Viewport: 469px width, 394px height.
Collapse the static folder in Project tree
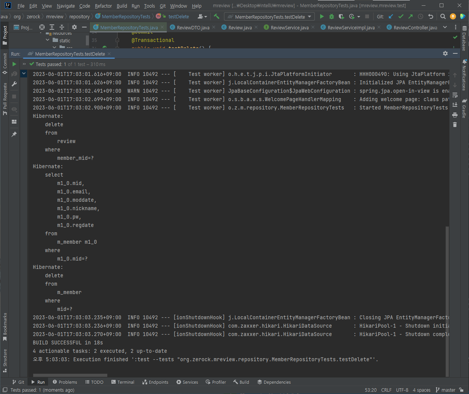tap(48, 40)
